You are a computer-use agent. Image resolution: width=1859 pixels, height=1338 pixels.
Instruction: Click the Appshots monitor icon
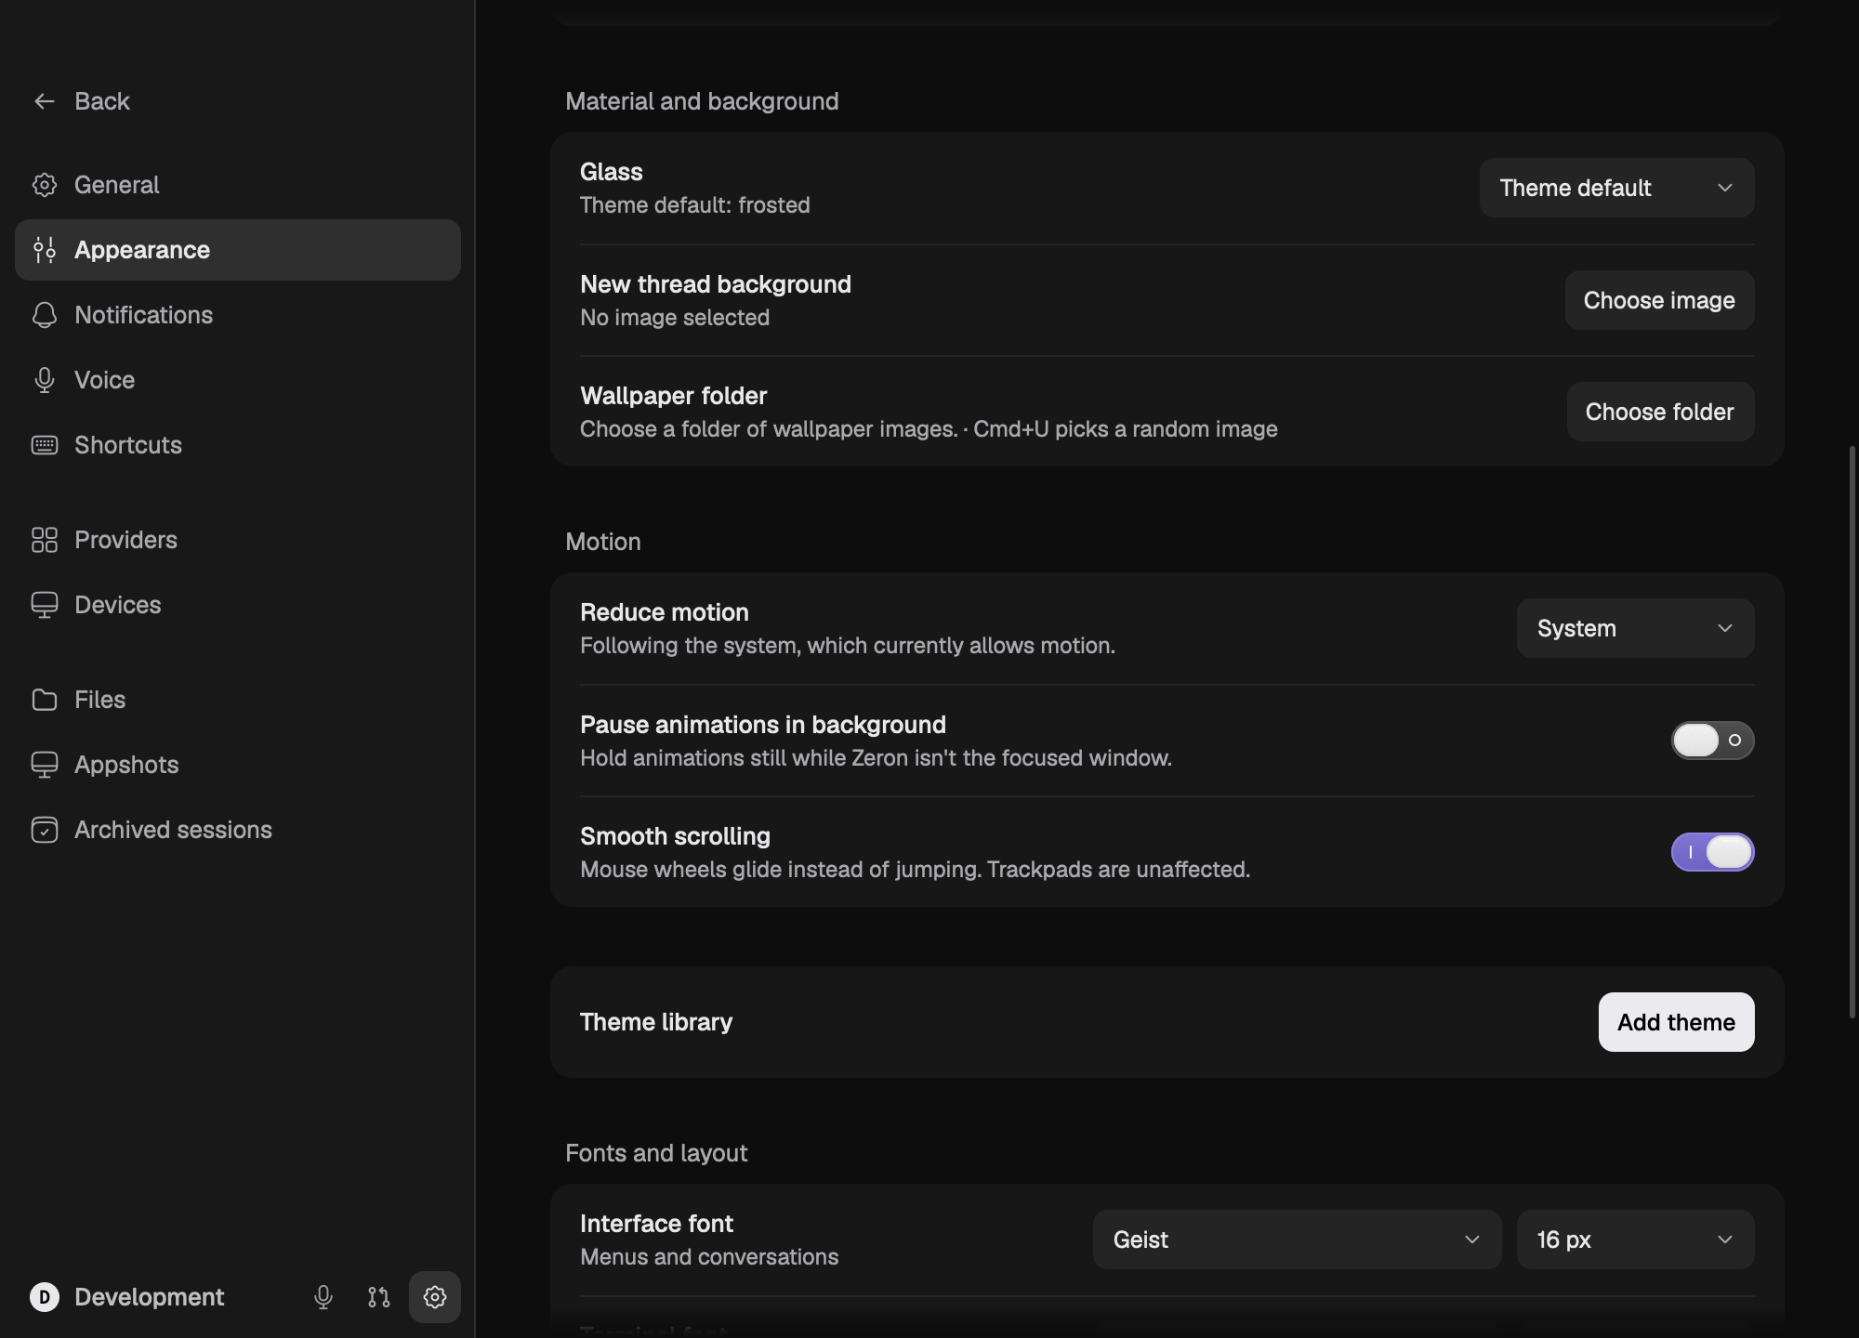tap(45, 765)
